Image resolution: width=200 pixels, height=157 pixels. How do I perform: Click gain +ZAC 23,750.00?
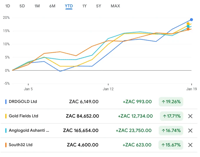(134, 130)
